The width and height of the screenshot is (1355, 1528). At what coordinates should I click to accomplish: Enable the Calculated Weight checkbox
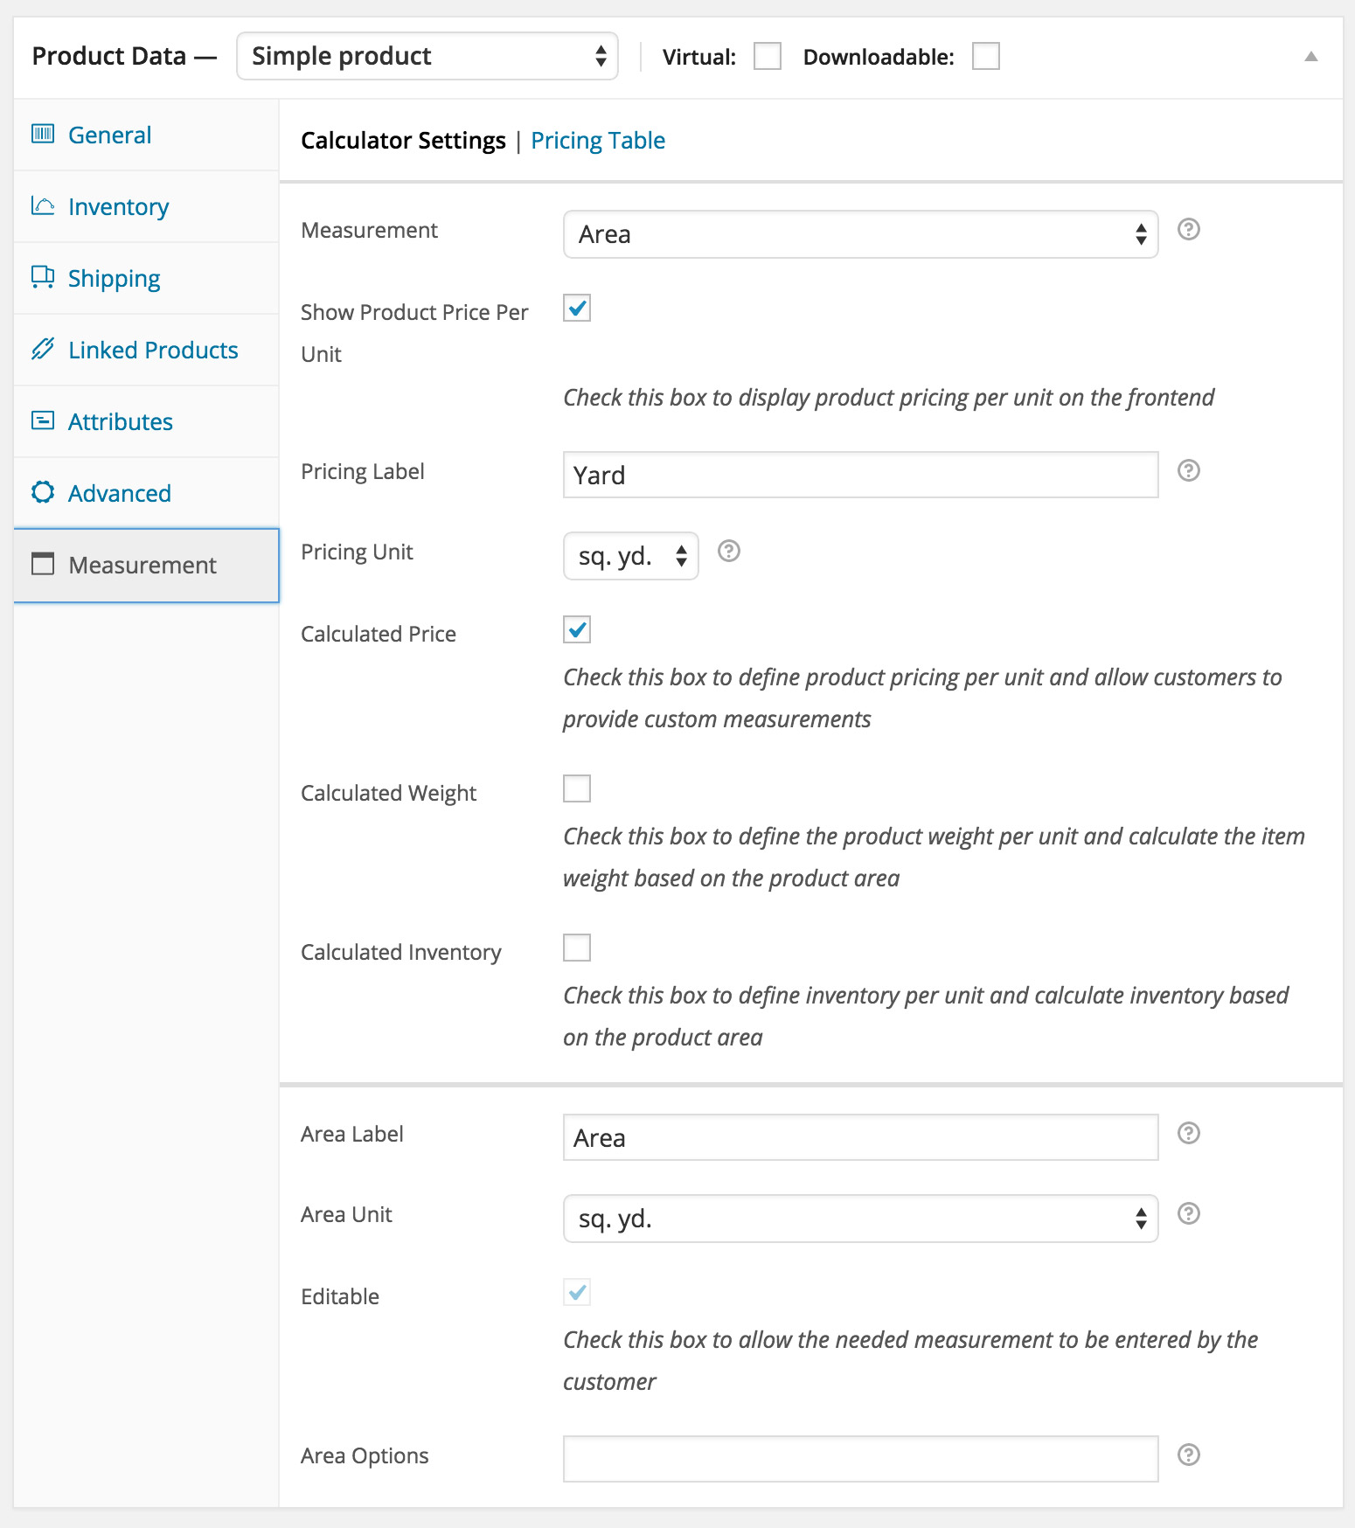point(577,789)
